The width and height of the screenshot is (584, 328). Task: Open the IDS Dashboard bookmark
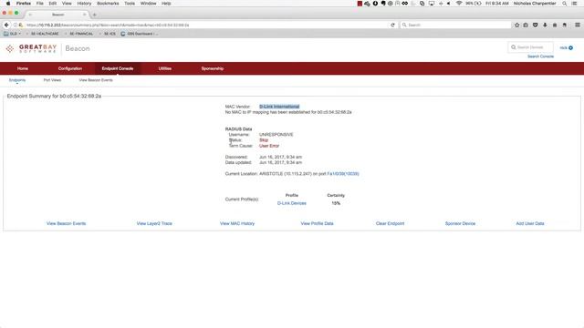139,34
